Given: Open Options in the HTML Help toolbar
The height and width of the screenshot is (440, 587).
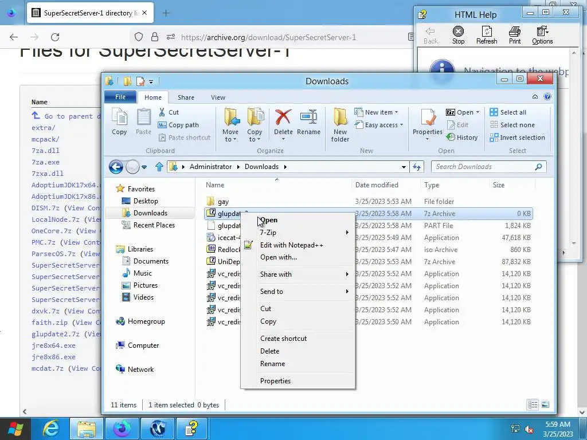Looking at the screenshot, I should pyautogui.click(x=542, y=36).
